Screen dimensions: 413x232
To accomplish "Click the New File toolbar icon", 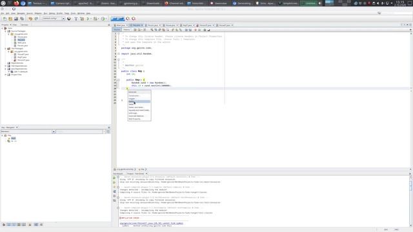I will click(x=5, y=19).
